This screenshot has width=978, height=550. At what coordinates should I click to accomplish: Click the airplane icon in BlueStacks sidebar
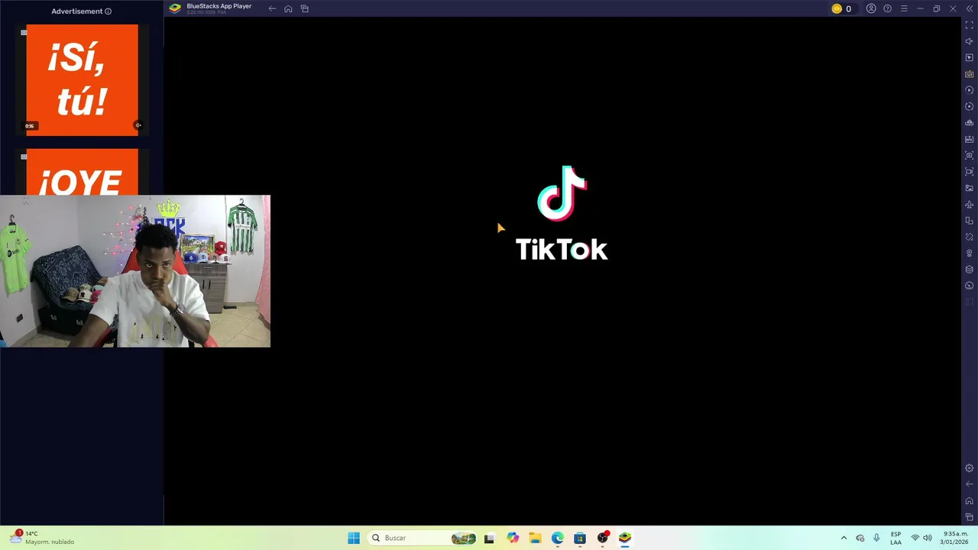[x=970, y=205]
